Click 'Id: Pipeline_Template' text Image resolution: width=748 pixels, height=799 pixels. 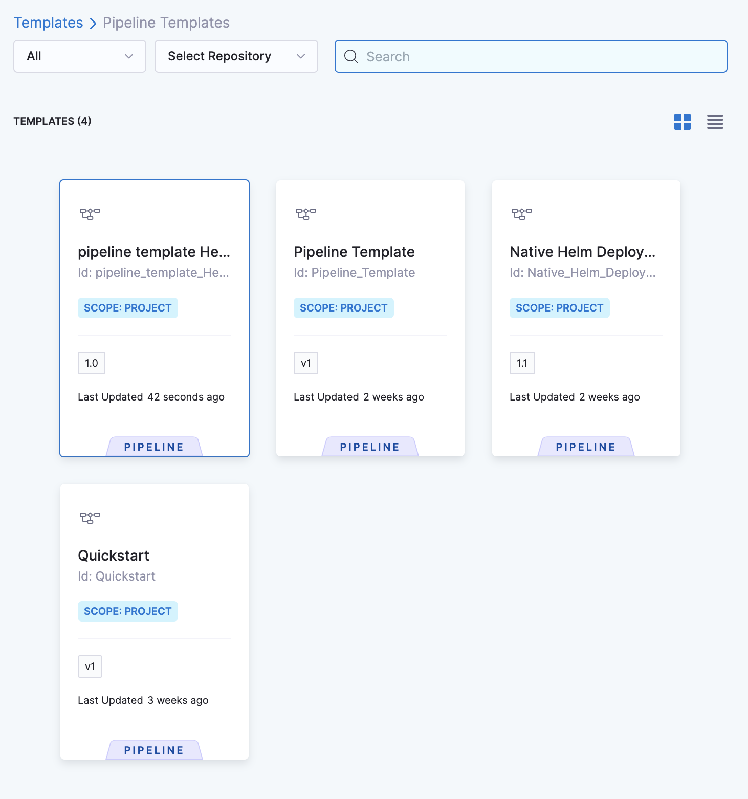pos(354,273)
